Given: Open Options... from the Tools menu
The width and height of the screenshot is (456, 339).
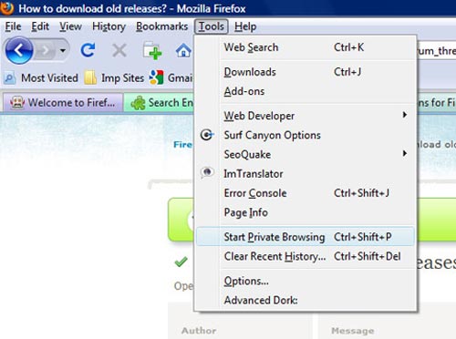Looking at the screenshot, I should pyautogui.click(x=306, y=281).
